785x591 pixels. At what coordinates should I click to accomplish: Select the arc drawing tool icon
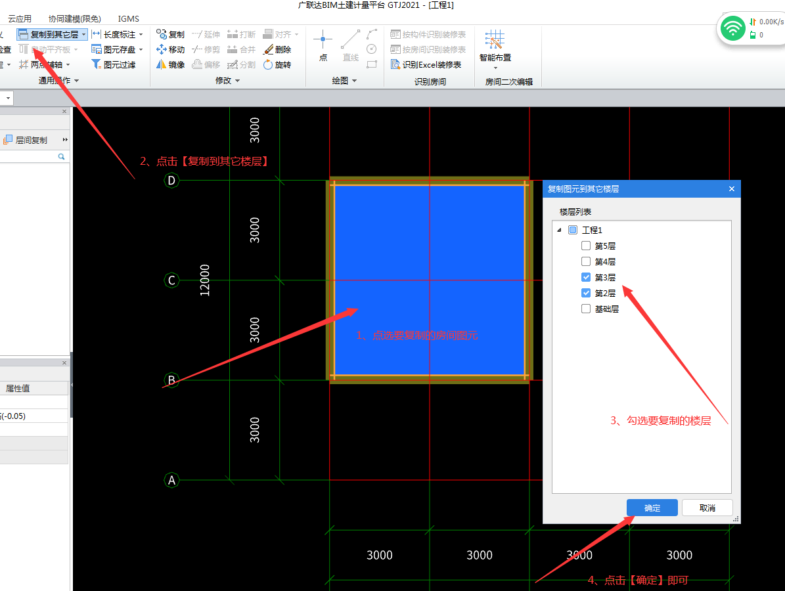371,34
